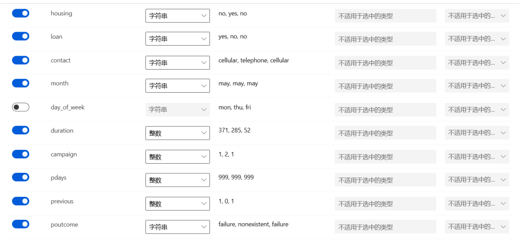
Task: Click the pdays row format input field
Action: tap(385, 180)
